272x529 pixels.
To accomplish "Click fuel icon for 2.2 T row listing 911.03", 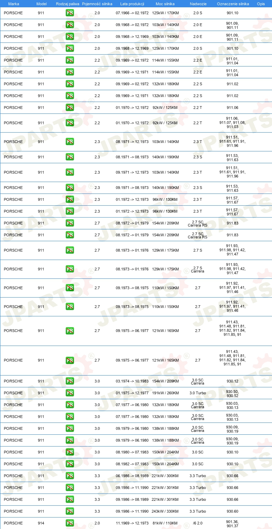I will (70, 123).
